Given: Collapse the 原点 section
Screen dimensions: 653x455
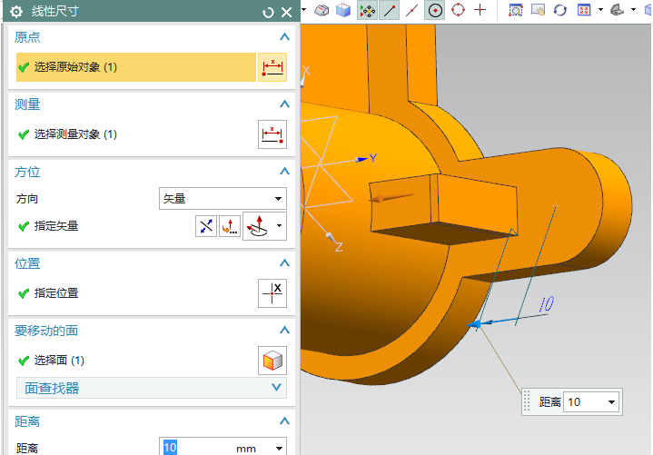Looking at the screenshot, I should point(284,37).
